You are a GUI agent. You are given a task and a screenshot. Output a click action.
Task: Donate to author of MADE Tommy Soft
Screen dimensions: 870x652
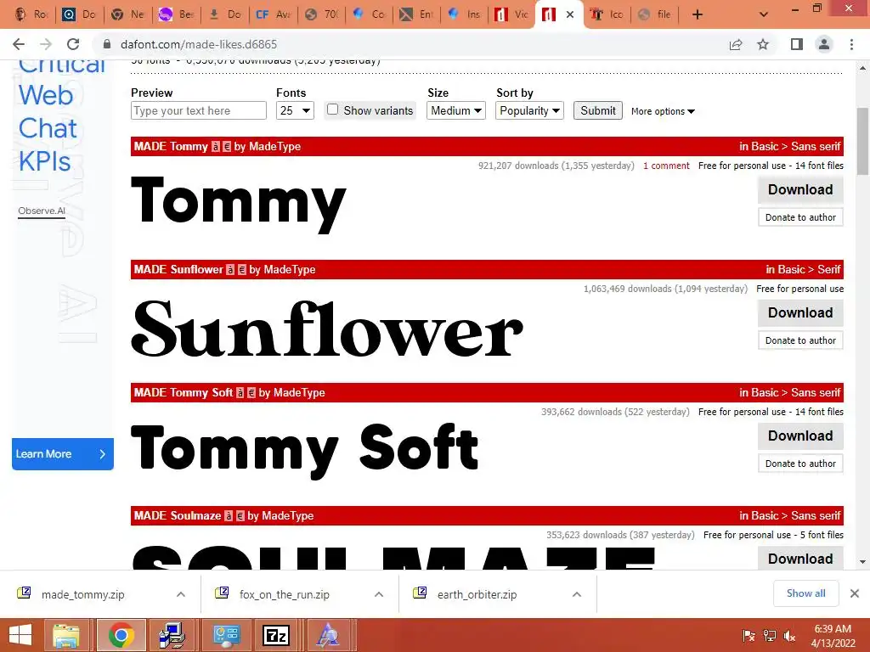click(800, 464)
